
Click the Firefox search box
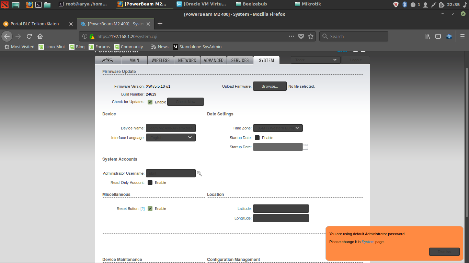tap(354, 36)
